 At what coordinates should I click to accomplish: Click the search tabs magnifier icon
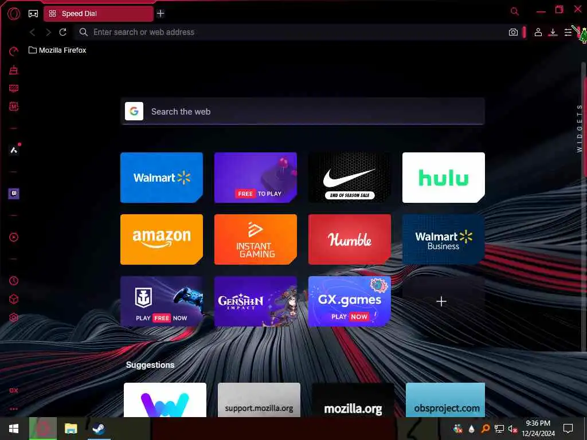point(515,11)
